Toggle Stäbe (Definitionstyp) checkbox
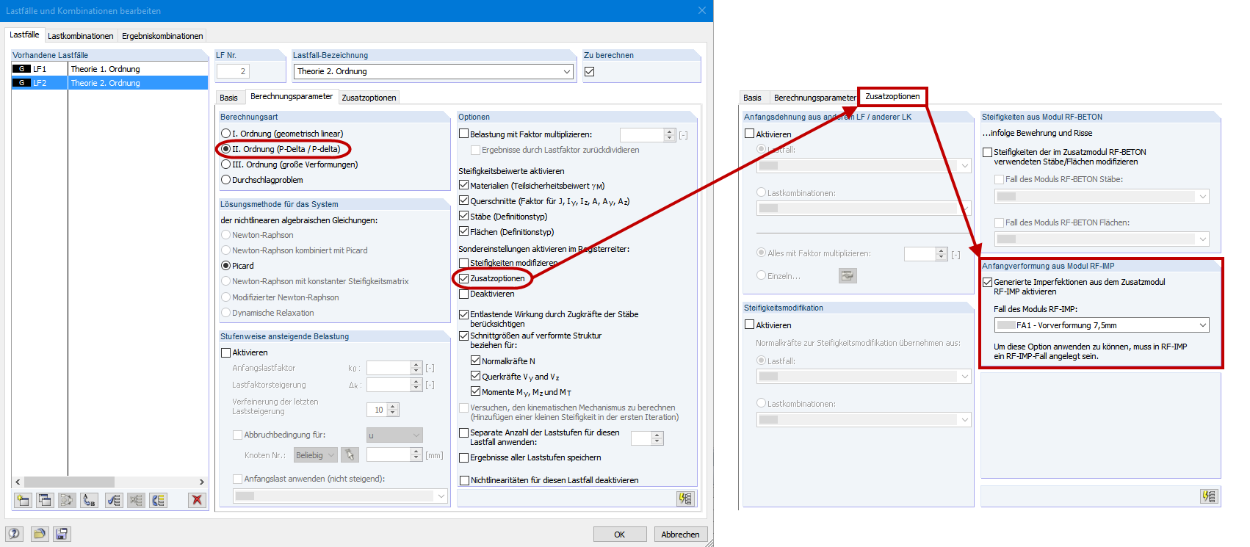This screenshot has height=547, width=1250. 463,217
